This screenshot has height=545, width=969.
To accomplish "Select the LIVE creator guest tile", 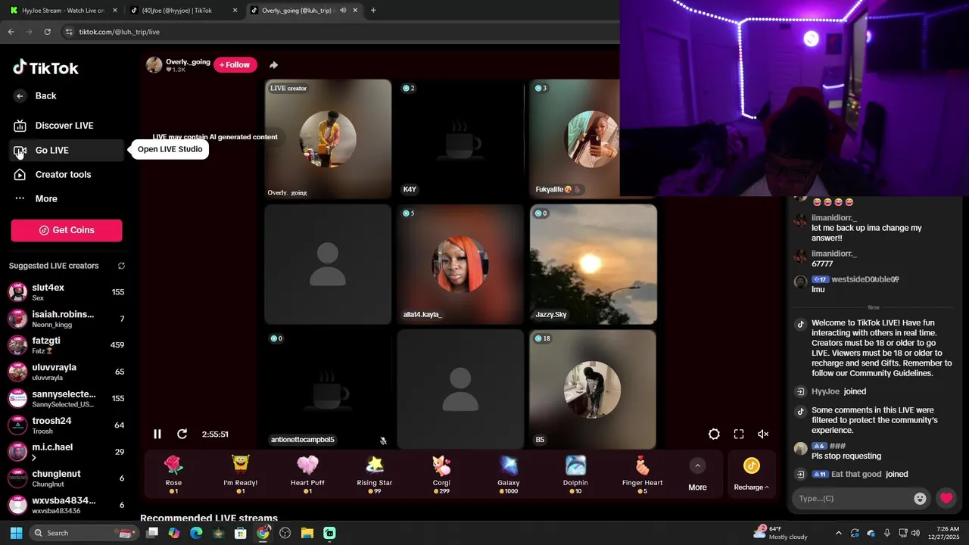I will 328,139.
